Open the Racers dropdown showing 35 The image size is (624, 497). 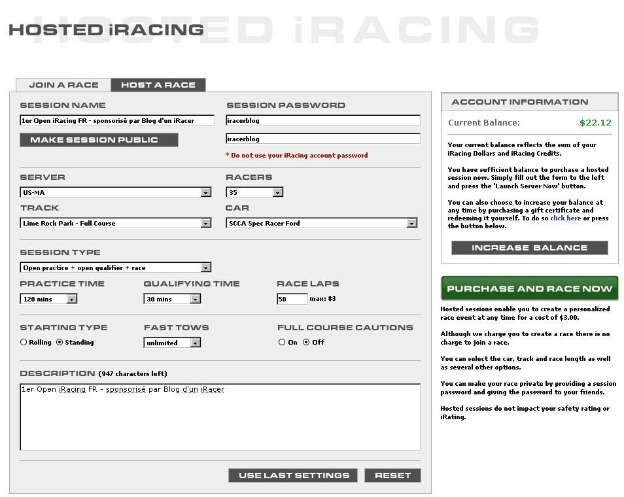coord(254,193)
